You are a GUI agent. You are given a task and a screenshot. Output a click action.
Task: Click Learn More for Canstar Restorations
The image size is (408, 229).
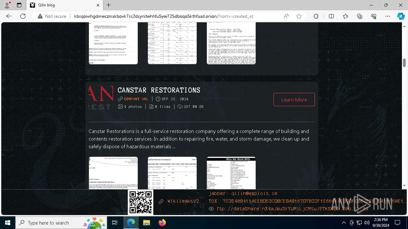294,100
